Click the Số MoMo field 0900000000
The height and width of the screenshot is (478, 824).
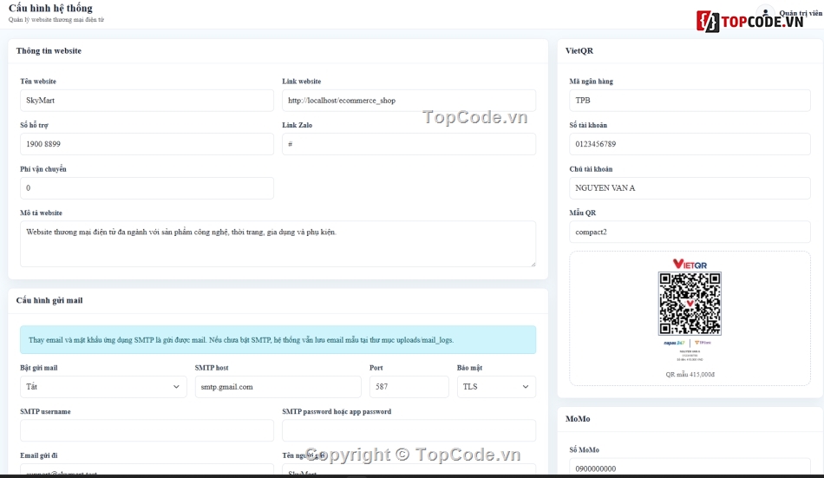pyautogui.click(x=690, y=468)
